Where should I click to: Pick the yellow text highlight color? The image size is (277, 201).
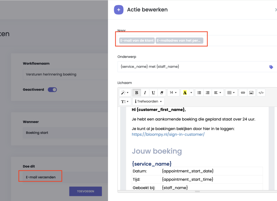[185, 93]
